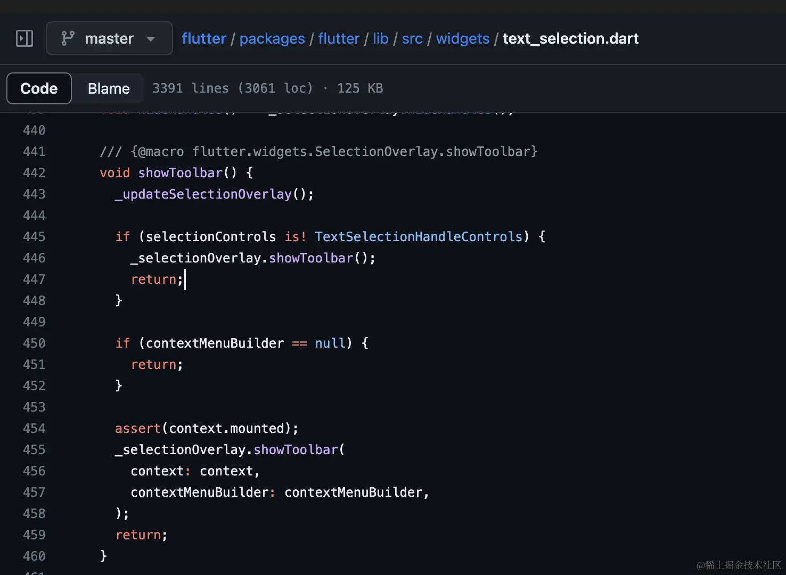Viewport: 786px width, 575px height.
Task: Click the assert(context.mounted) statement
Action: (x=207, y=429)
